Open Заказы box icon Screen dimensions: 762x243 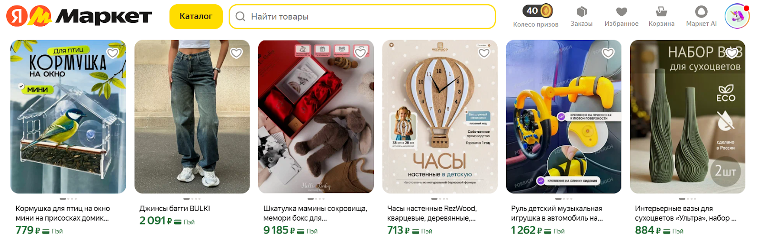tap(582, 11)
